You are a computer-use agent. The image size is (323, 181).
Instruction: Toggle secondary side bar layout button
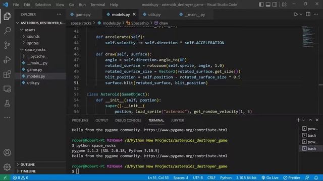click(x=275, y=5)
